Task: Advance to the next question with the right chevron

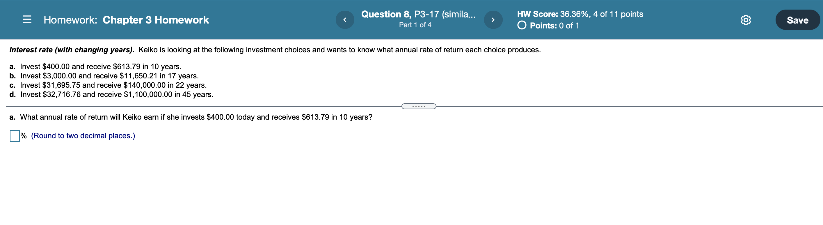Action: (493, 19)
